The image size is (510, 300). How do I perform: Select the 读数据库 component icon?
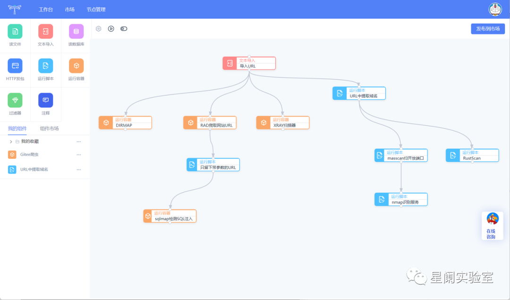coord(76,32)
